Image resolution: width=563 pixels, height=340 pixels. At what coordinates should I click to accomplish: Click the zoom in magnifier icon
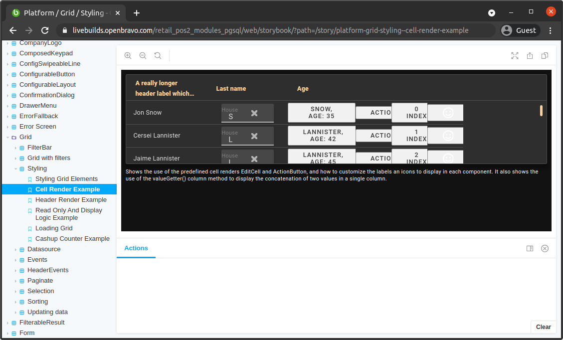pyautogui.click(x=128, y=56)
